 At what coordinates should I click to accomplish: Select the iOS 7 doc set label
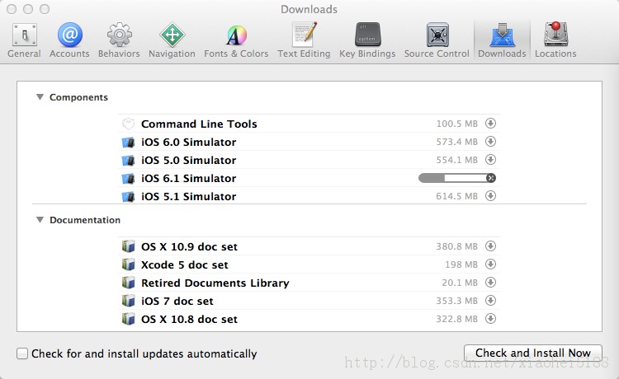pyautogui.click(x=177, y=301)
